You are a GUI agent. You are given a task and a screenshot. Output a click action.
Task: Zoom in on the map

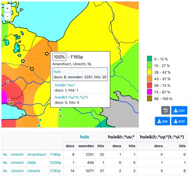(7, 8)
